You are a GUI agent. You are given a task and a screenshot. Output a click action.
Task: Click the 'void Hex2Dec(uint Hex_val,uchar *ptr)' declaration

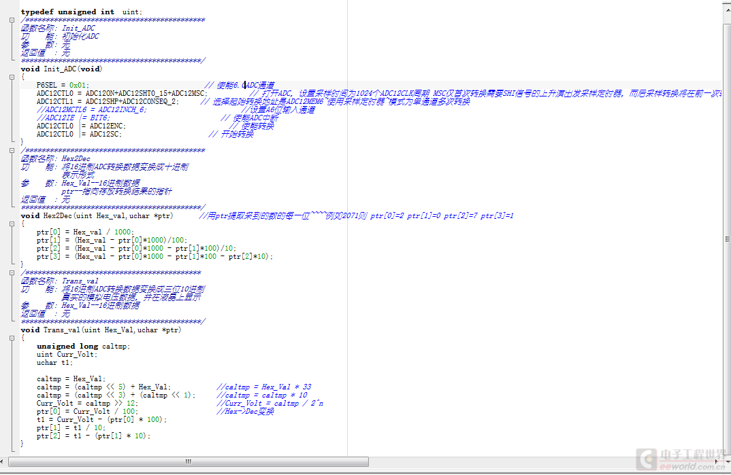point(97,216)
